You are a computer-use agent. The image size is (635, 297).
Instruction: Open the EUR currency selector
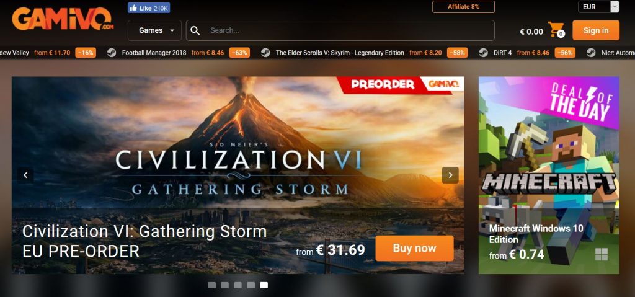pos(598,7)
